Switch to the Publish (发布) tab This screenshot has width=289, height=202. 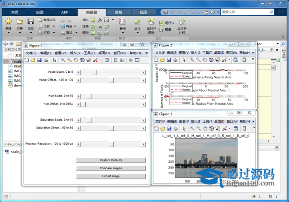[x=118, y=13]
